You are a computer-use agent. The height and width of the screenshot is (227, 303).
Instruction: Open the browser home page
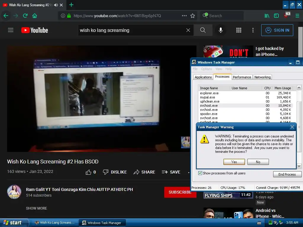[x=35, y=16]
